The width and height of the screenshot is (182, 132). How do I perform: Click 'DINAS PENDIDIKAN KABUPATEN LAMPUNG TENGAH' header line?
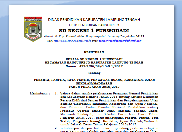tap(94, 20)
